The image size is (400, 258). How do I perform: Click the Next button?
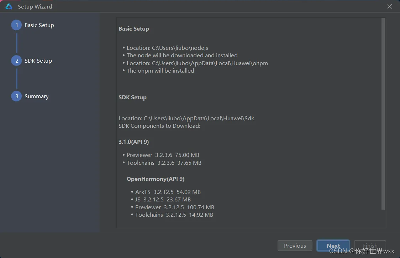pyautogui.click(x=333, y=246)
